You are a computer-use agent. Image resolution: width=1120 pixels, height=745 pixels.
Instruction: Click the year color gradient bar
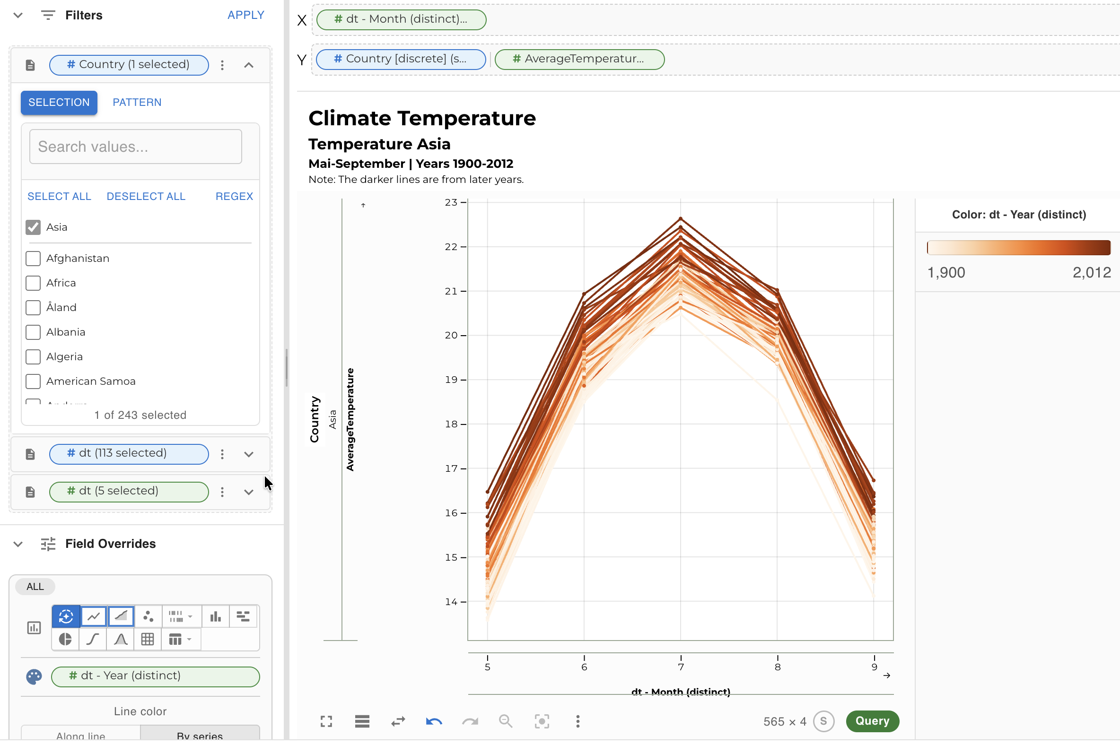(x=1019, y=248)
